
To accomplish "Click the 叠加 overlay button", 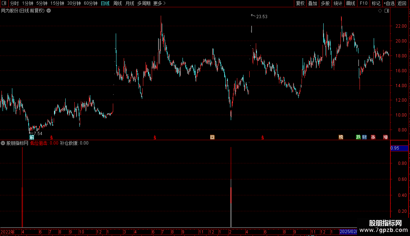I will pos(312,3).
